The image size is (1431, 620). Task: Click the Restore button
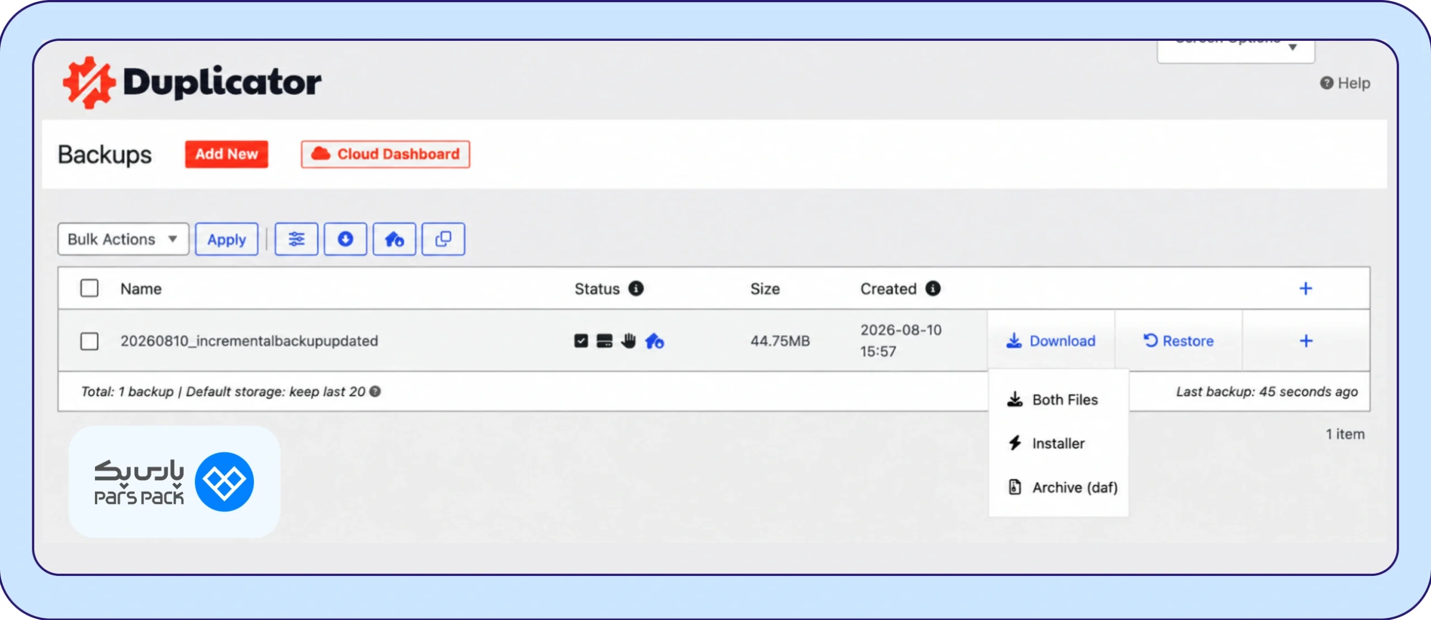(x=1178, y=341)
